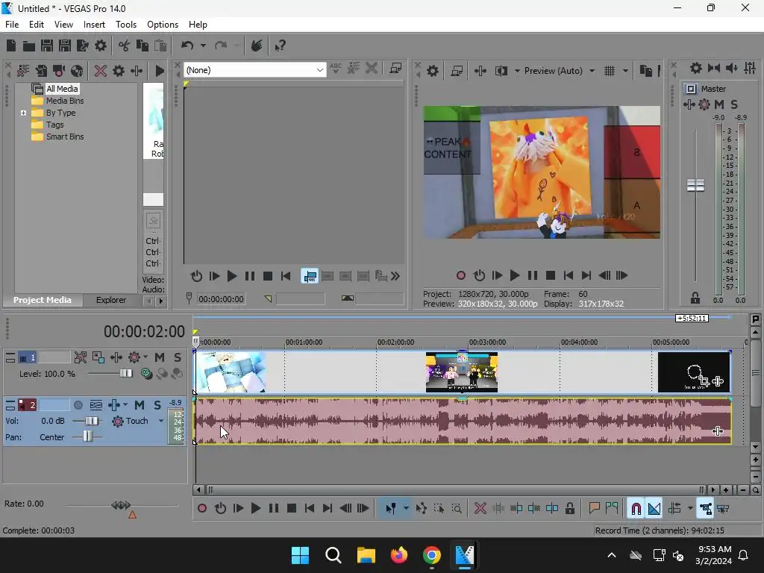Select the Zoom Edit tool
764x573 pixels.
point(457,509)
